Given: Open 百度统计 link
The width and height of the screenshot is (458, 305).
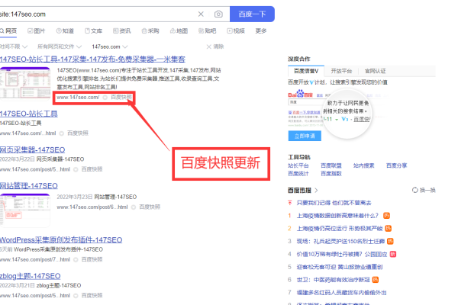Looking at the screenshot, I should pos(298,174).
